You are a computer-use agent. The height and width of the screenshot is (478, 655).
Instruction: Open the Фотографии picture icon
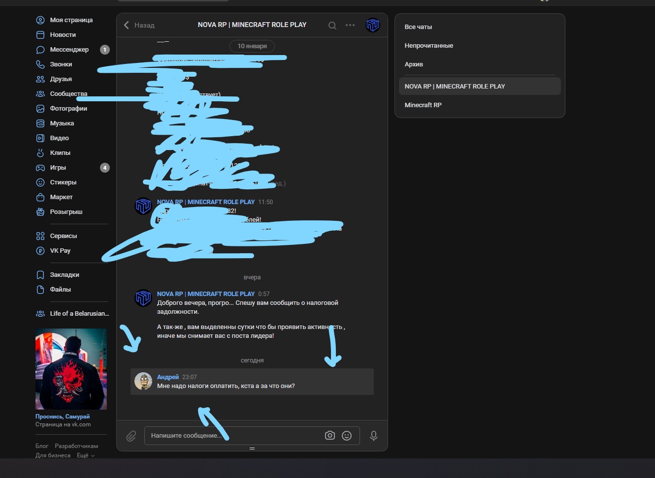tap(40, 109)
